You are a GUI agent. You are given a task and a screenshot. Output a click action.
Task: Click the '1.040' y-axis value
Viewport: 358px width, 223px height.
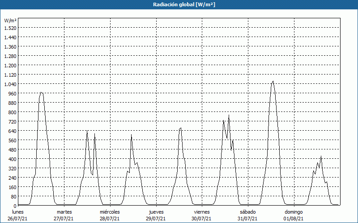tap(10, 84)
